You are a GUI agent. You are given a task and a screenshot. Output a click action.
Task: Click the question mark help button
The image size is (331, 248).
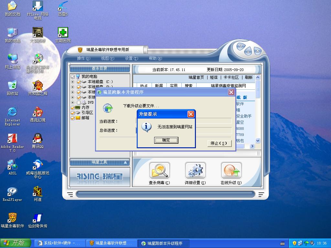240,46
